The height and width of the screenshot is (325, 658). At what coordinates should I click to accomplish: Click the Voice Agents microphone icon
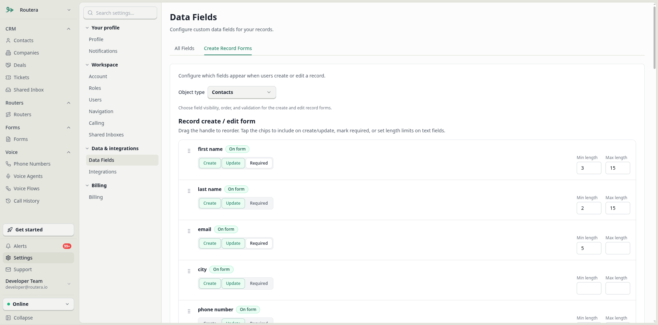click(8, 176)
